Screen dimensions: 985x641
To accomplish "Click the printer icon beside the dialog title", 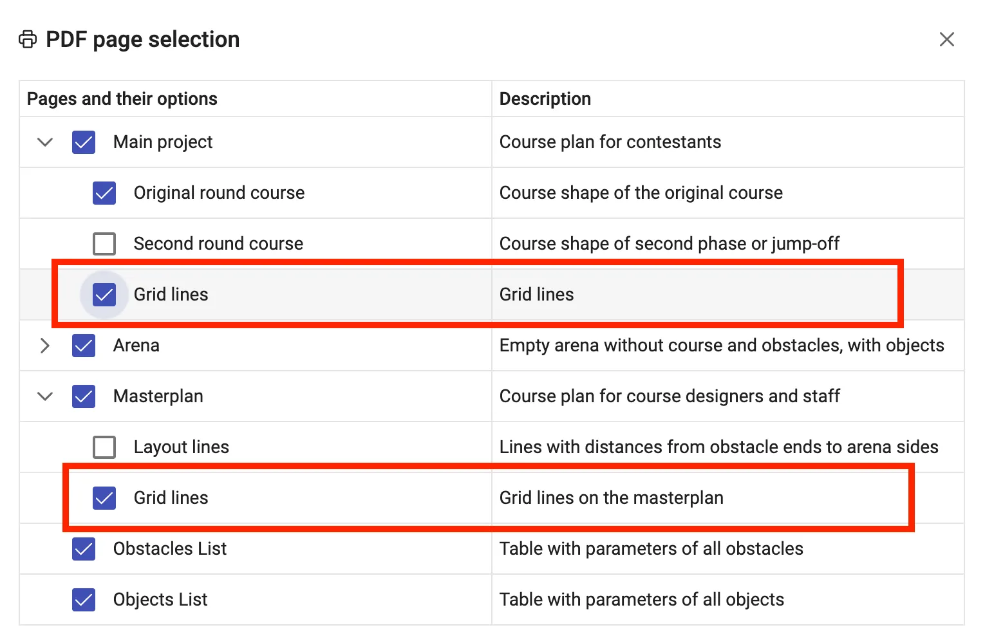I will pyautogui.click(x=28, y=39).
